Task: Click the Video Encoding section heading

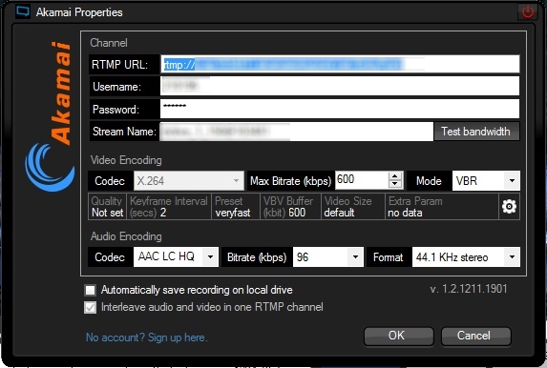Action: coord(126,160)
